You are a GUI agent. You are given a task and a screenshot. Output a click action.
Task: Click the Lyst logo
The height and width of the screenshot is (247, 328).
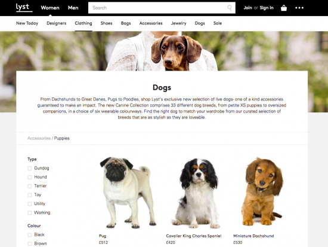pos(24,8)
